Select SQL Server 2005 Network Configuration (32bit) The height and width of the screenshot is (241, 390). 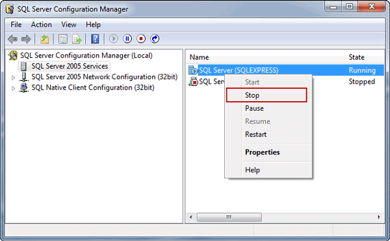click(105, 77)
